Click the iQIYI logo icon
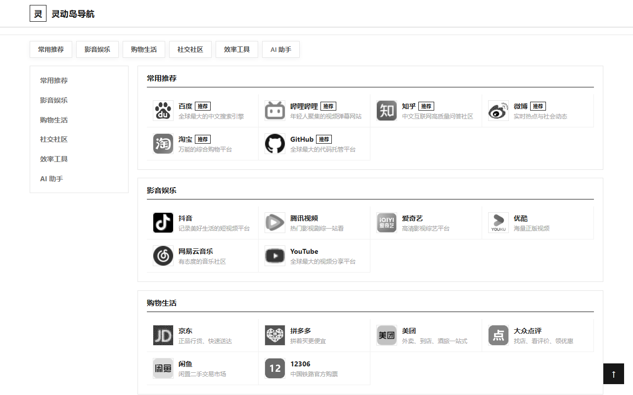This screenshot has height=395, width=633. pos(387,223)
